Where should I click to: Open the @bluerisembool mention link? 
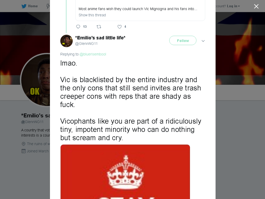[93, 54]
